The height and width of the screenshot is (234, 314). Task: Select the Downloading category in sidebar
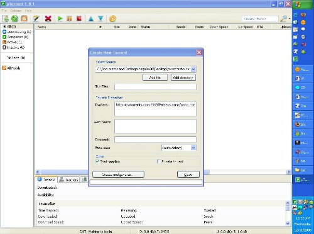point(17,32)
